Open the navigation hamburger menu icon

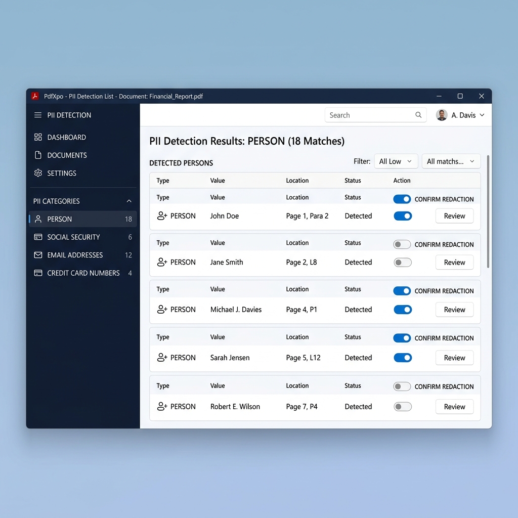pyautogui.click(x=37, y=115)
